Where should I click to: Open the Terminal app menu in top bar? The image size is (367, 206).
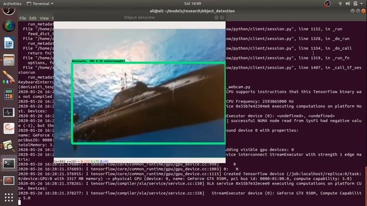40,3
